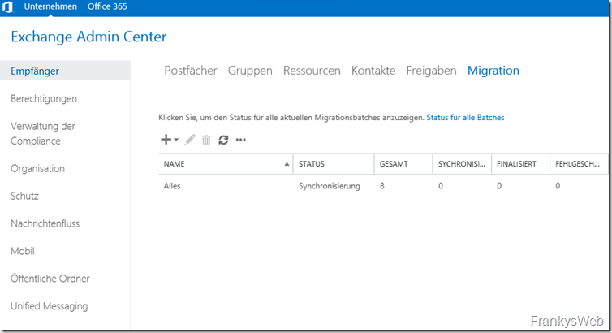Switch to the Postfächer tab
Screen dimensions: 612x333
click(191, 71)
